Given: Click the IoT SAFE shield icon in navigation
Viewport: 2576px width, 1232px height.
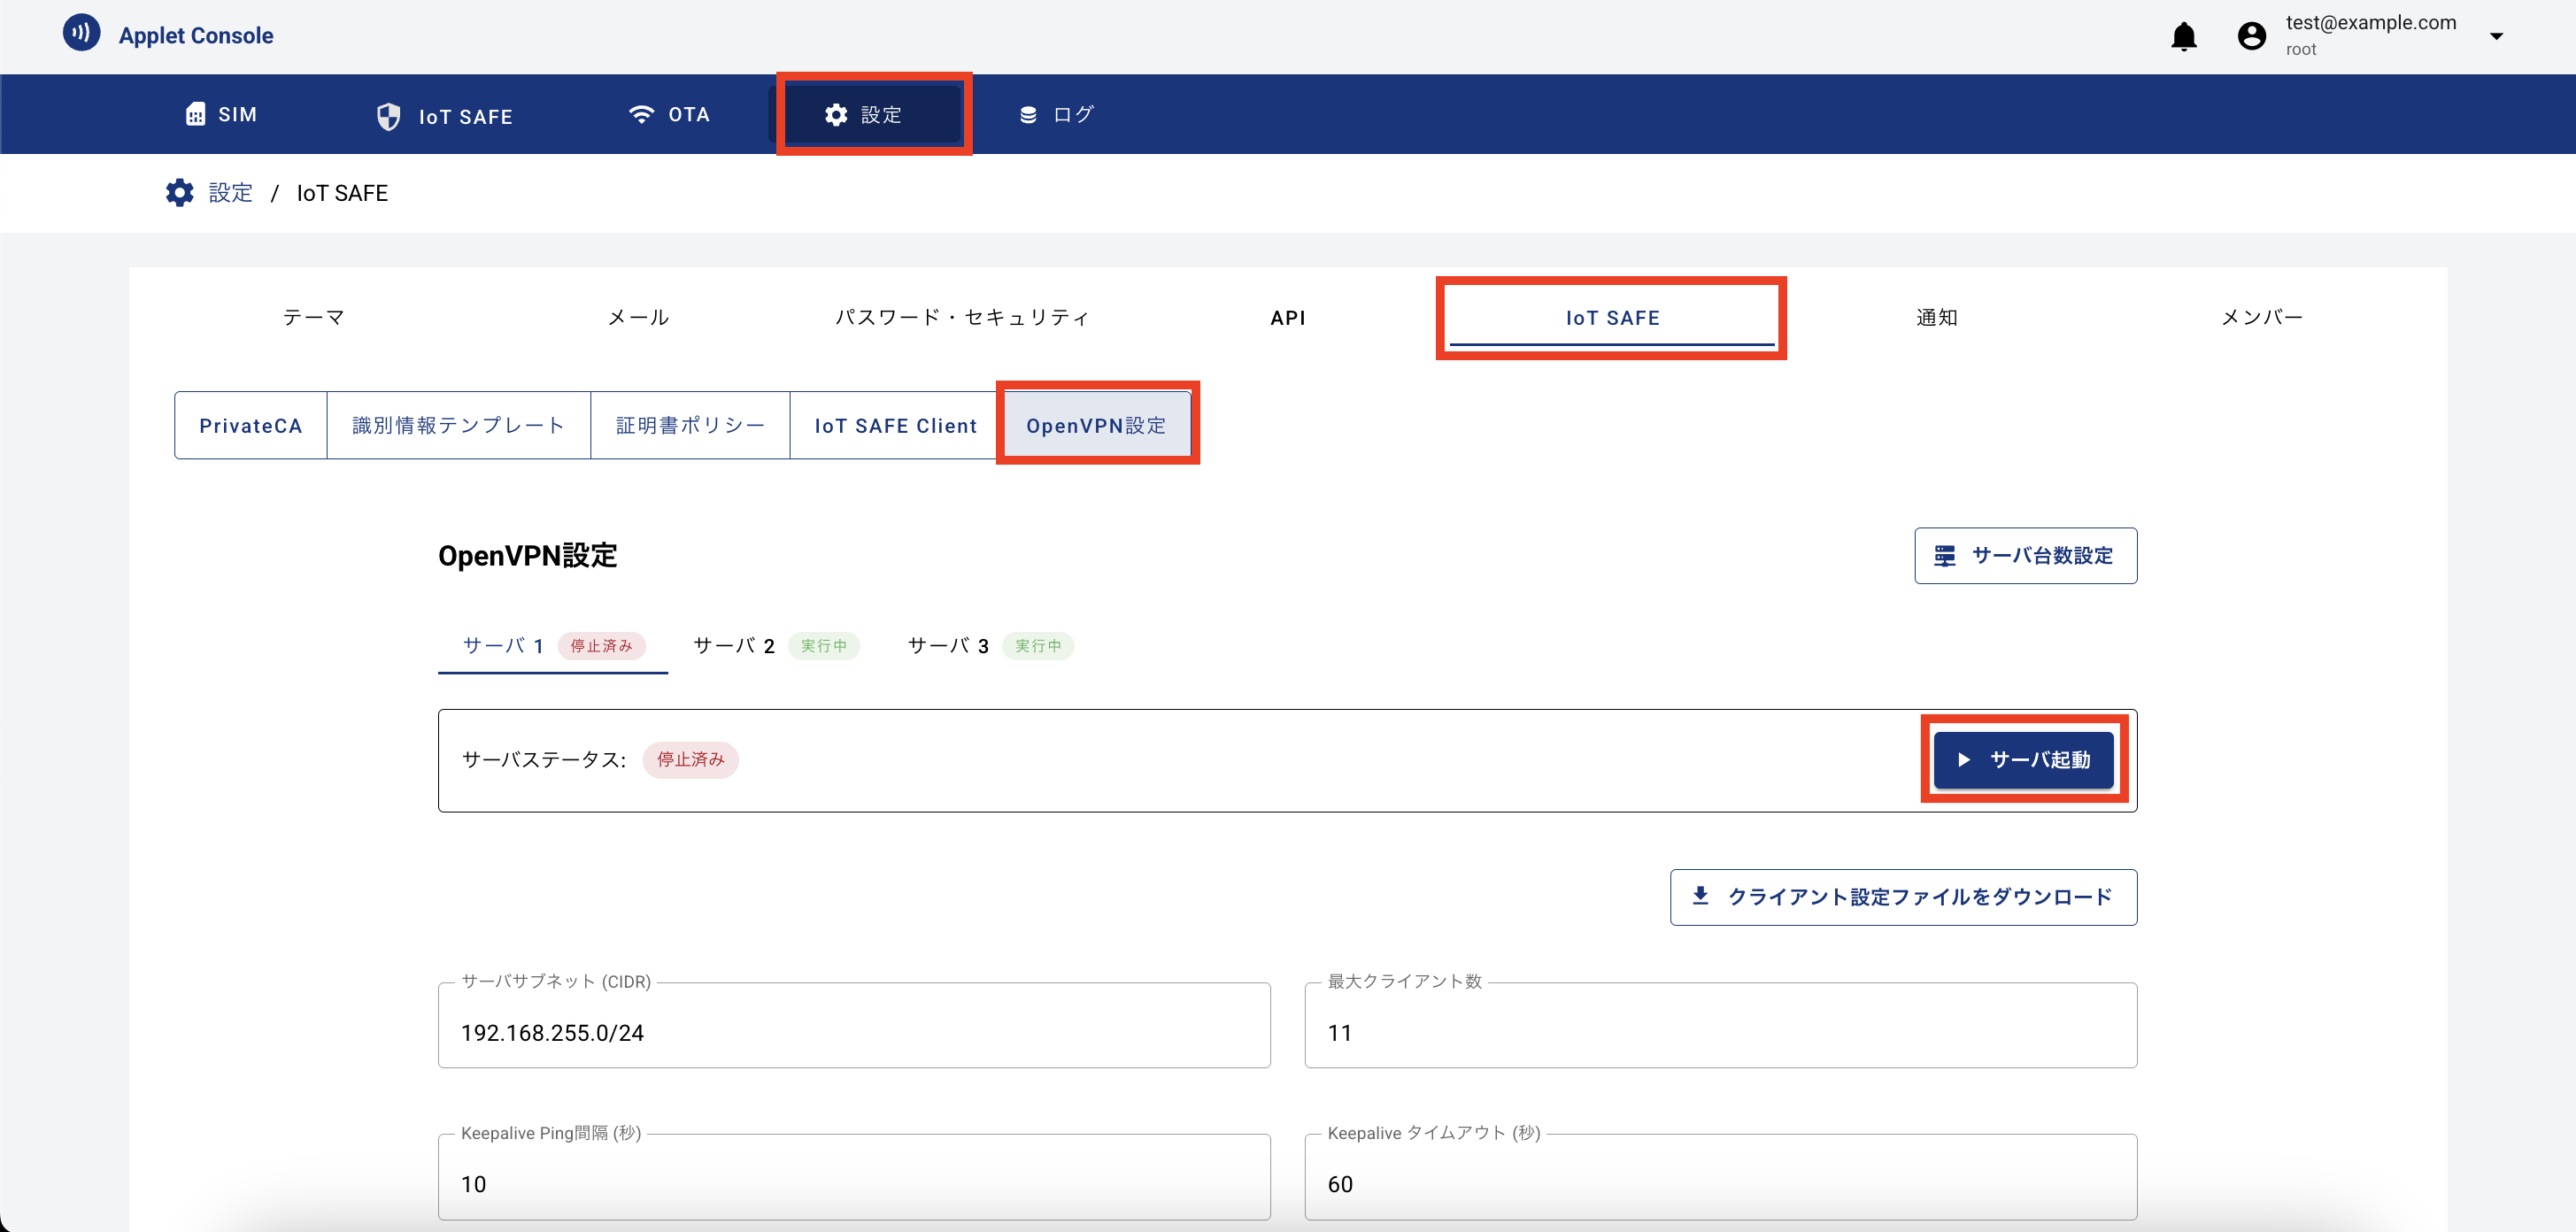Looking at the screenshot, I should [x=389, y=115].
